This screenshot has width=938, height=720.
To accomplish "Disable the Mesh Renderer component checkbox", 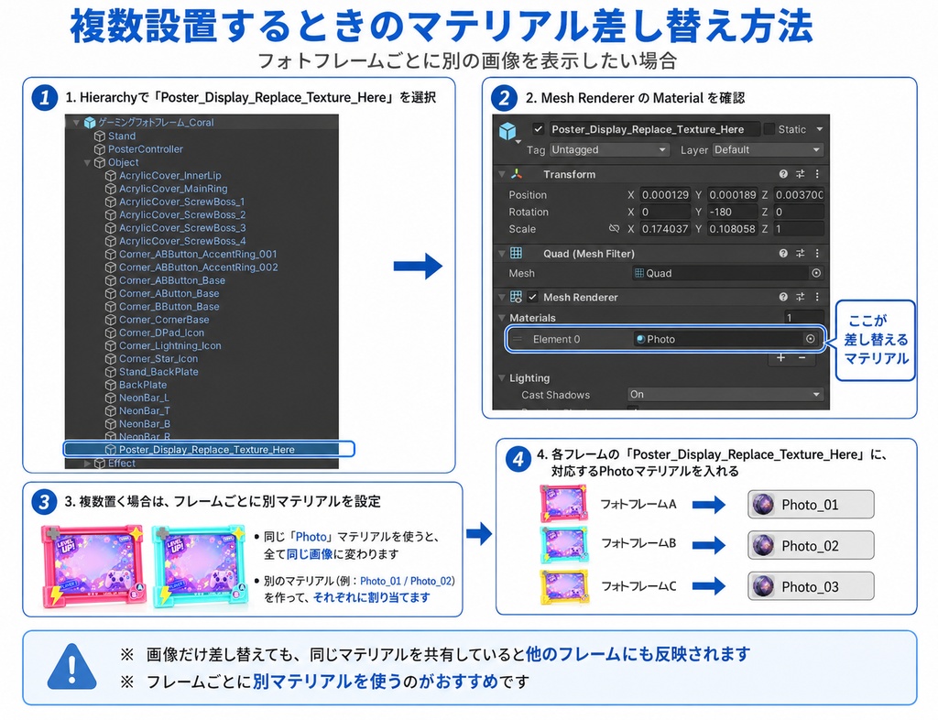I will point(532,297).
